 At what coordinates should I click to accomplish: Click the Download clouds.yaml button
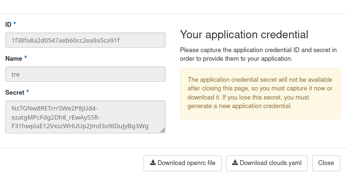(267, 163)
